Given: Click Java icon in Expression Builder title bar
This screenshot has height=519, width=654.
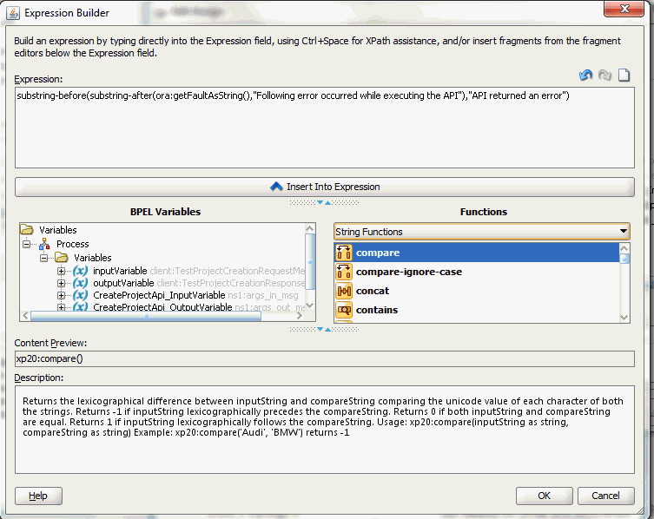Looking at the screenshot, I should click(x=13, y=13).
